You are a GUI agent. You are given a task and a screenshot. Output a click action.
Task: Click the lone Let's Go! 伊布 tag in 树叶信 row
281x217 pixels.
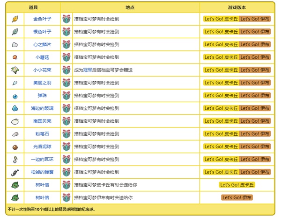(237, 198)
